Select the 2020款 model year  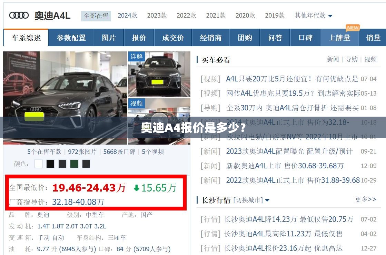pyautogui.click(x=245, y=16)
